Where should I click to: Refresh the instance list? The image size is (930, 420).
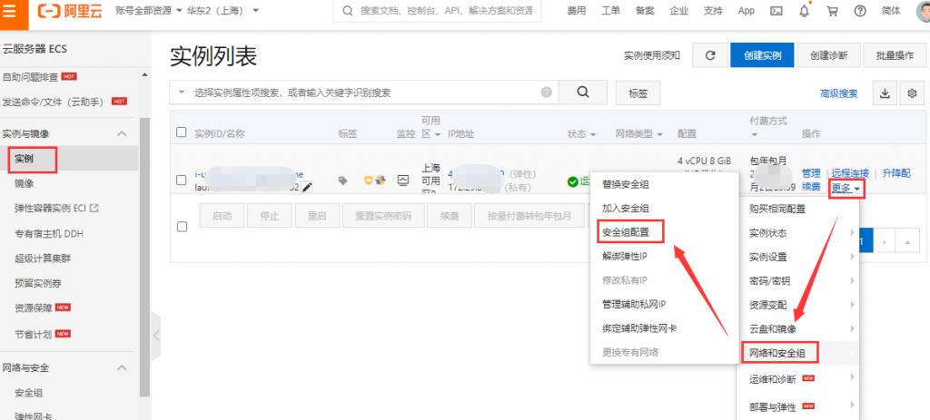[x=709, y=55]
